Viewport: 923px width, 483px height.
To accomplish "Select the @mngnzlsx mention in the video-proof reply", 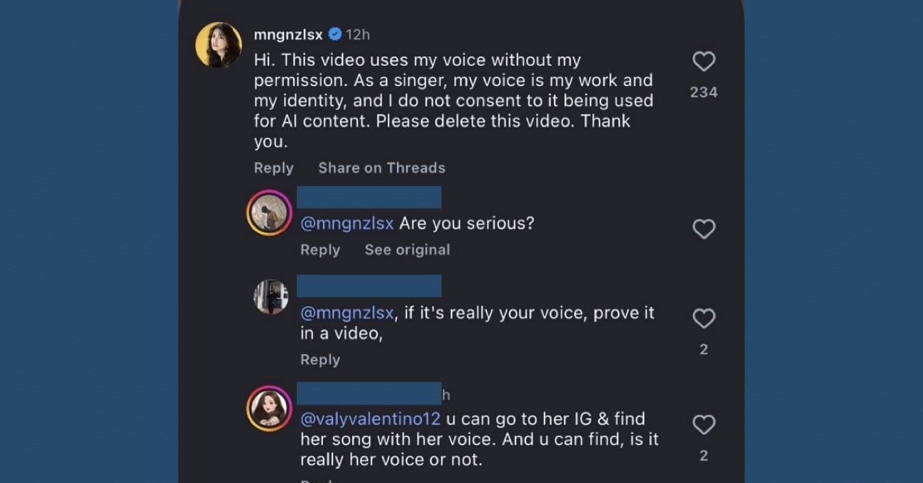I will coord(346,313).
